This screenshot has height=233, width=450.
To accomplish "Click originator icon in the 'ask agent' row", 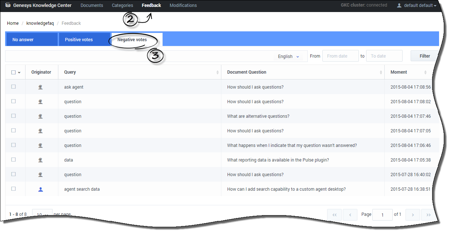I will click(x=40, y=87).
